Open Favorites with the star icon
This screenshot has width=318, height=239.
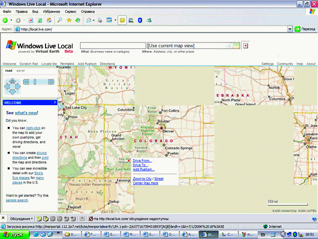(x=69, y=20)
